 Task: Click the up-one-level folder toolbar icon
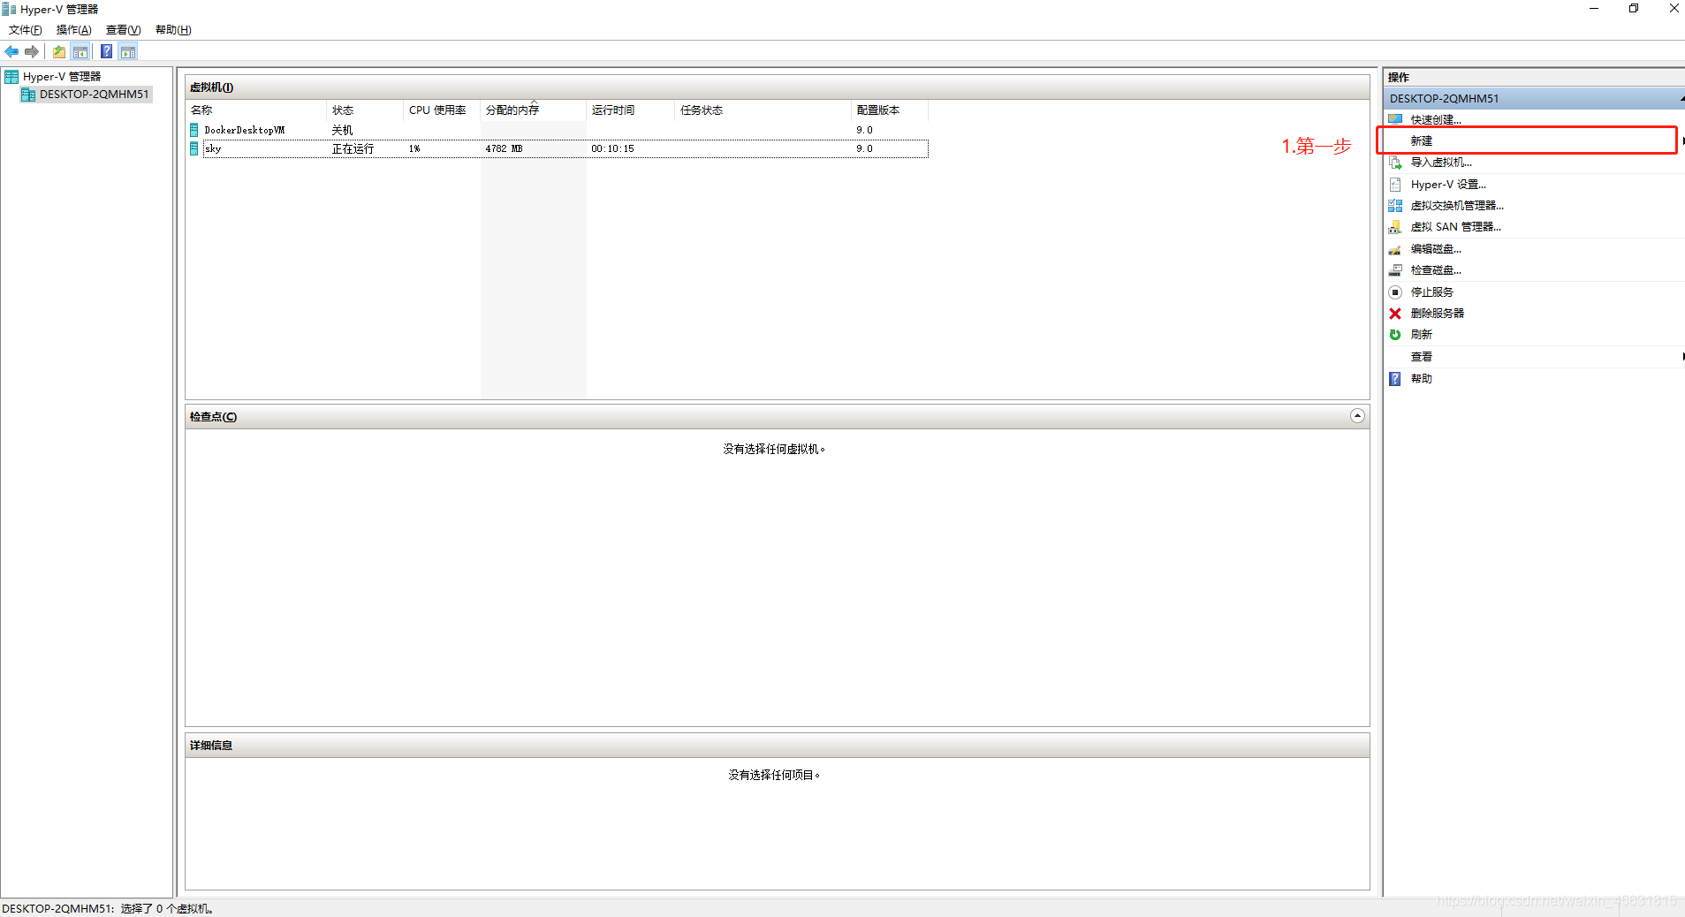(59, 51)
